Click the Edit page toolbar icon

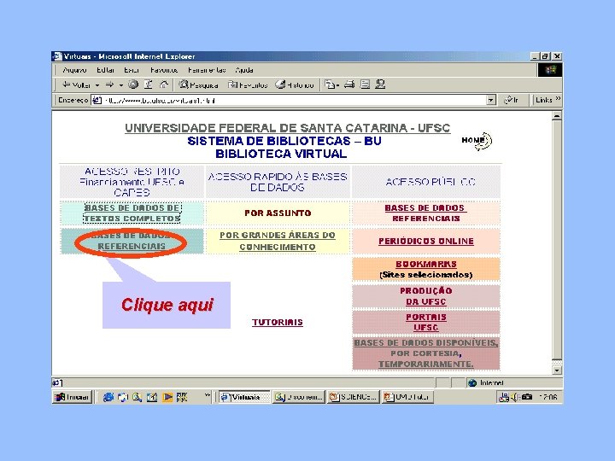(x=366, y=85)
